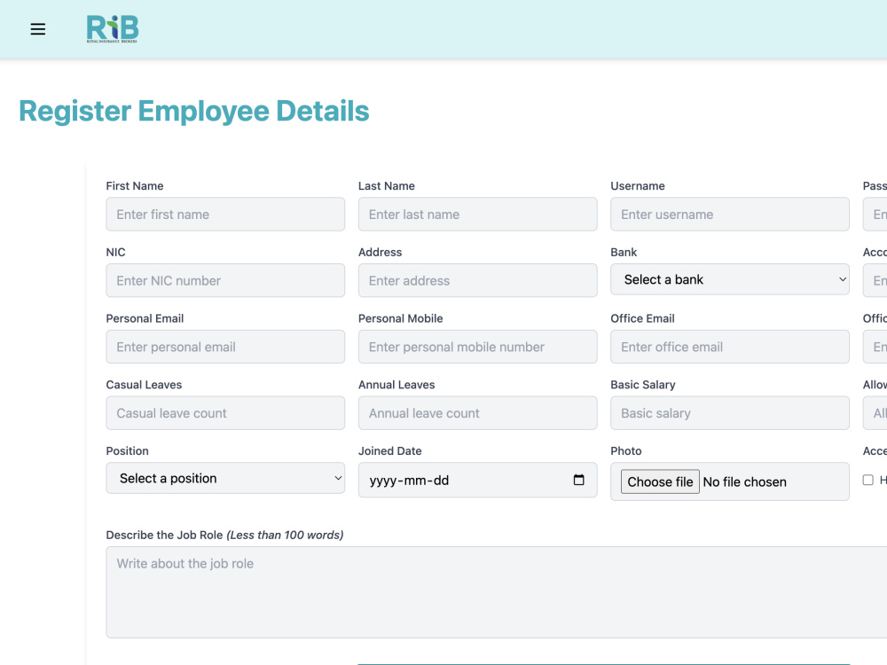
Task: Click the Casual leave count field
Action: [225, 413]
